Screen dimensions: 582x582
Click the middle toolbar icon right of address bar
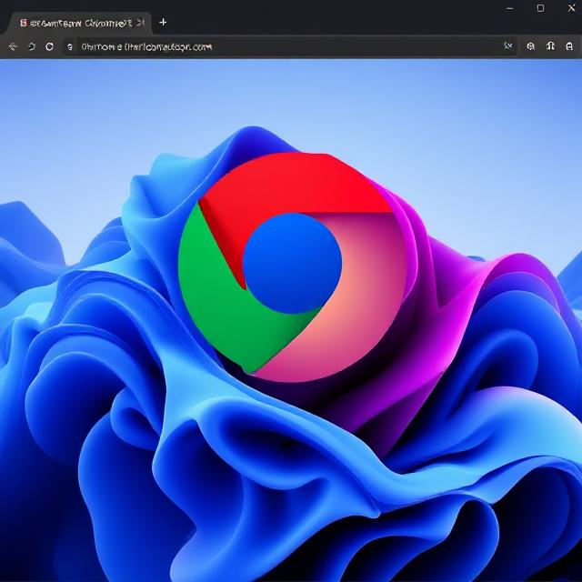550,45
